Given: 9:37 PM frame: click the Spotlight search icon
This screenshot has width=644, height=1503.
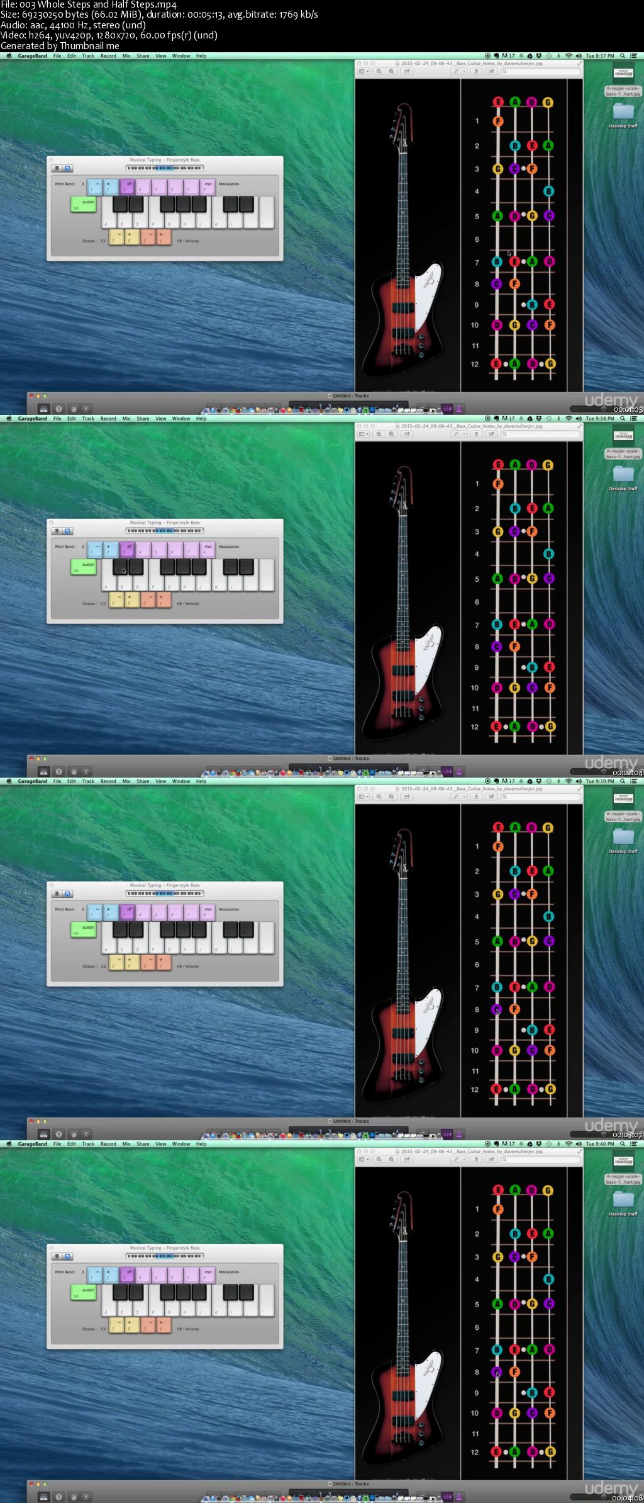Looking at the screenshot, I should [x=623, y=56].
